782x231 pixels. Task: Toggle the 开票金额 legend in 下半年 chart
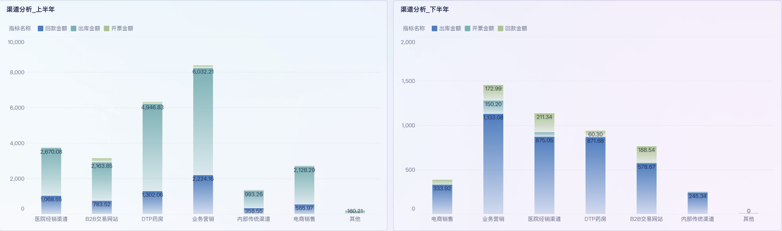click(479, 29)
